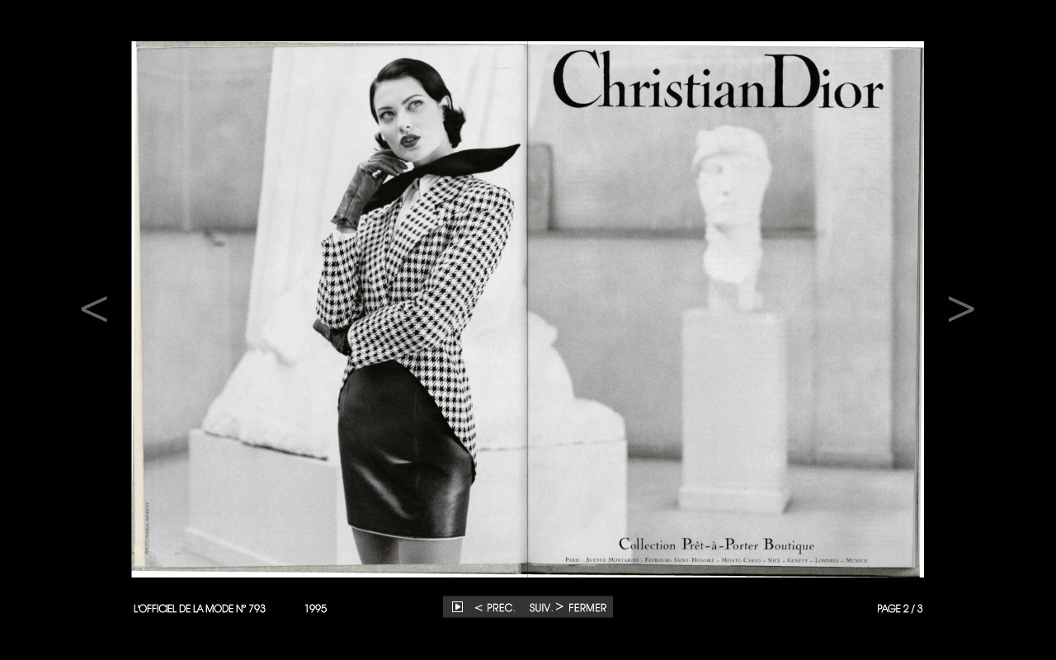Advance using the 'SUIV. >' button

click(546, 608)
